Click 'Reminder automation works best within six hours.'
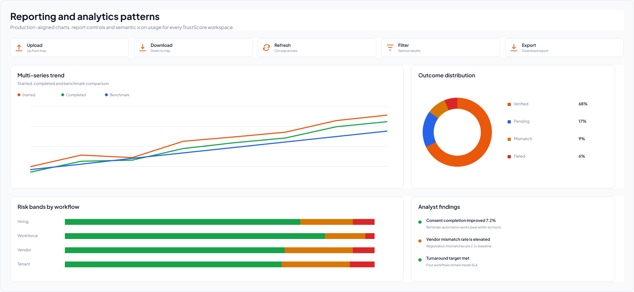 (464, 227)
